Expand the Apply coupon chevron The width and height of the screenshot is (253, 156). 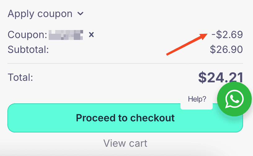tap(81, 14)
